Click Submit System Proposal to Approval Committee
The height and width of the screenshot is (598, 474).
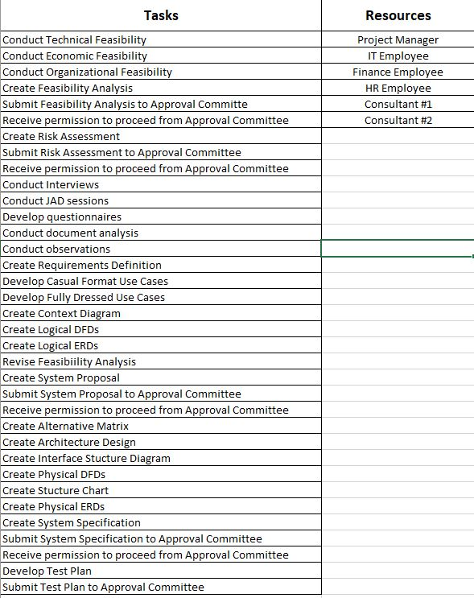click(161, 394)
